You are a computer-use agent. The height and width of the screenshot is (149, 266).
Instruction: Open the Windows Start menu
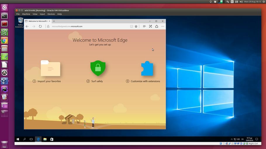tap(18, 139)
